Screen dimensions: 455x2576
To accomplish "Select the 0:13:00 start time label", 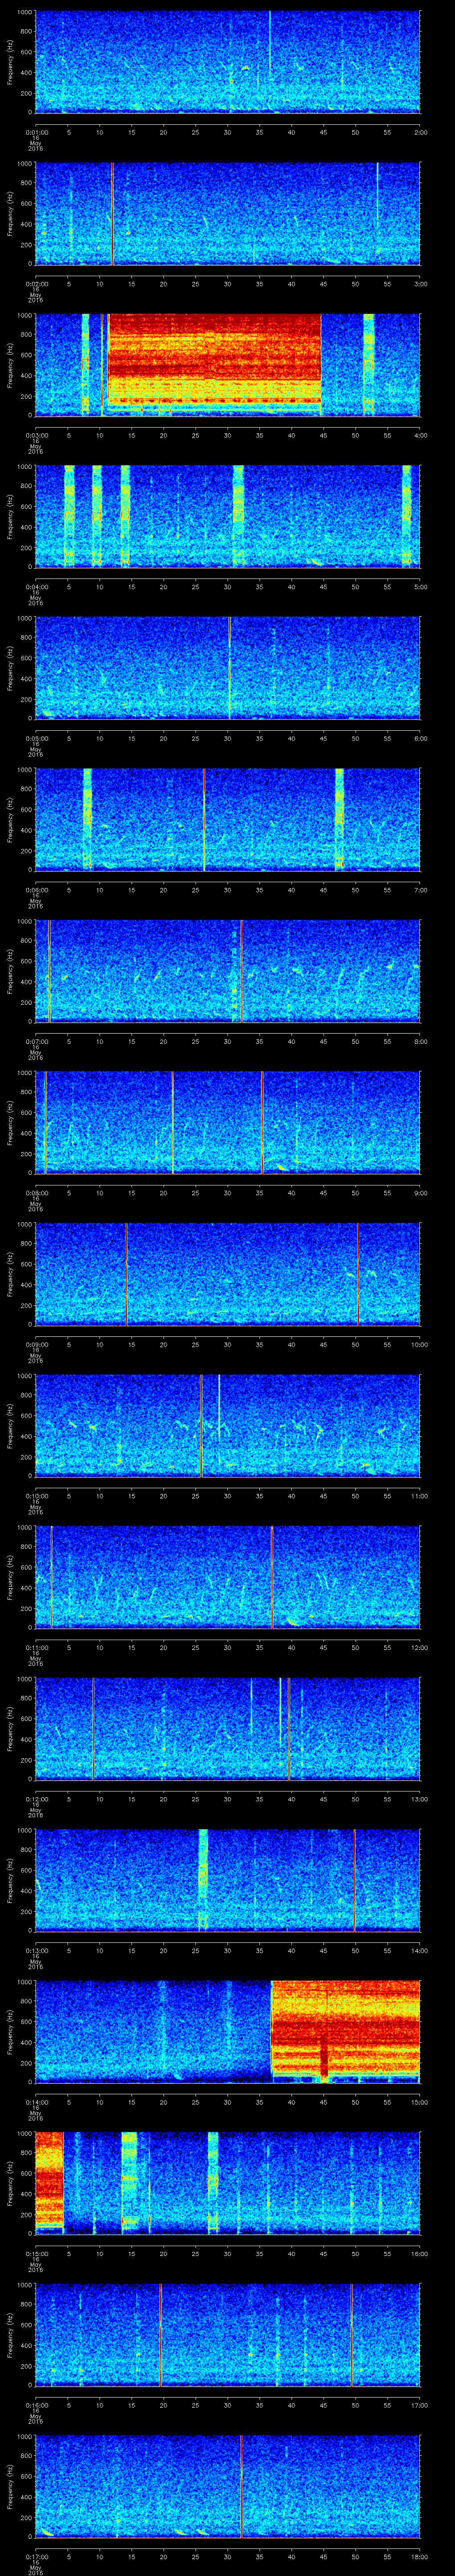I will [x=36, y=1950].
